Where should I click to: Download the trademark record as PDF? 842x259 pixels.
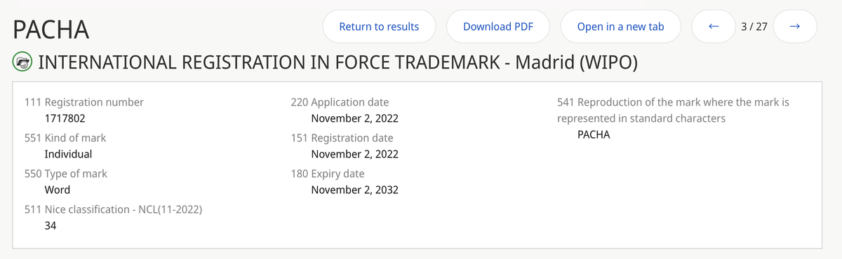[x=498, y=27]
